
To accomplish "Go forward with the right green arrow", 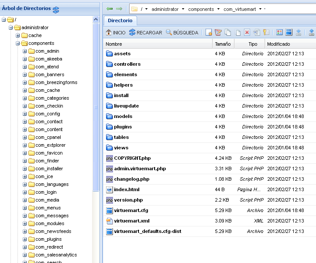I will click(119, 9).
